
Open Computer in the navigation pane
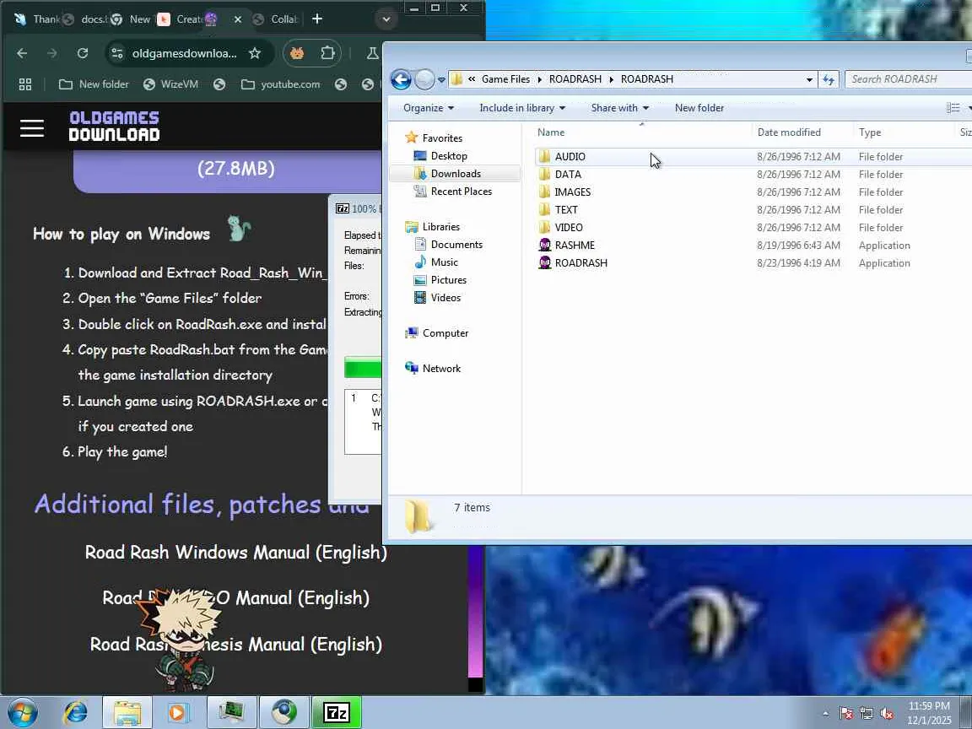click(x=445, y=333)
